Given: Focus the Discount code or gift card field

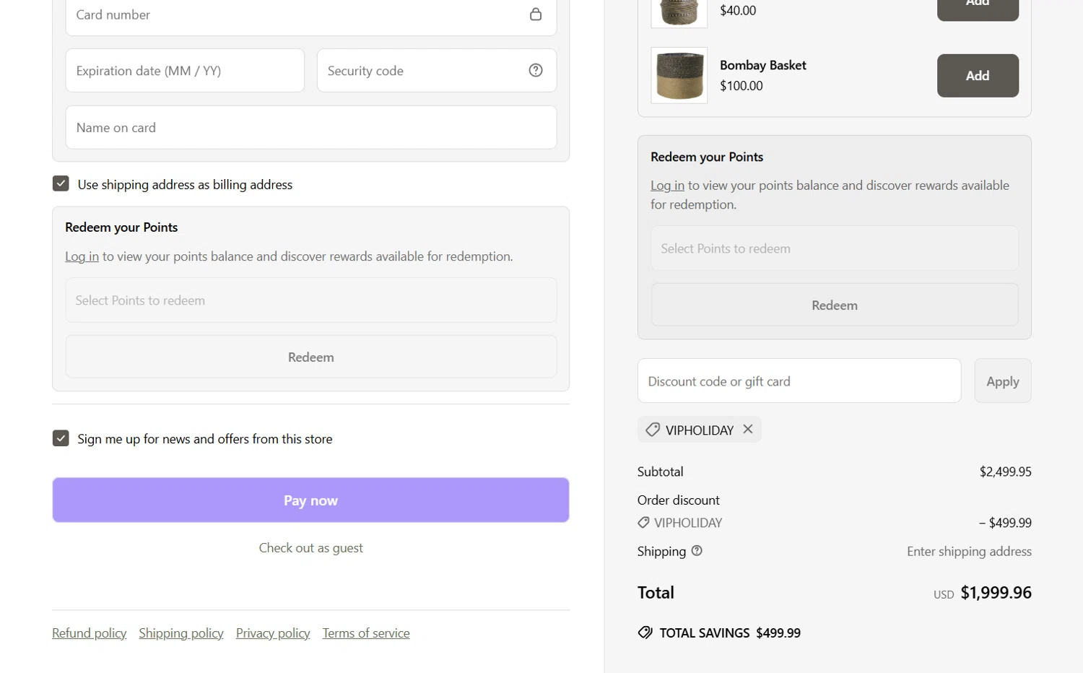Looking at the screenshot, I should 799,381.
